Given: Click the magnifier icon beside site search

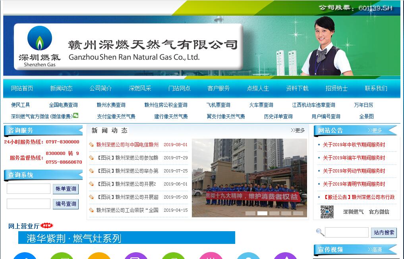Looking at the screenshot, I should click(x=320, y=232).
